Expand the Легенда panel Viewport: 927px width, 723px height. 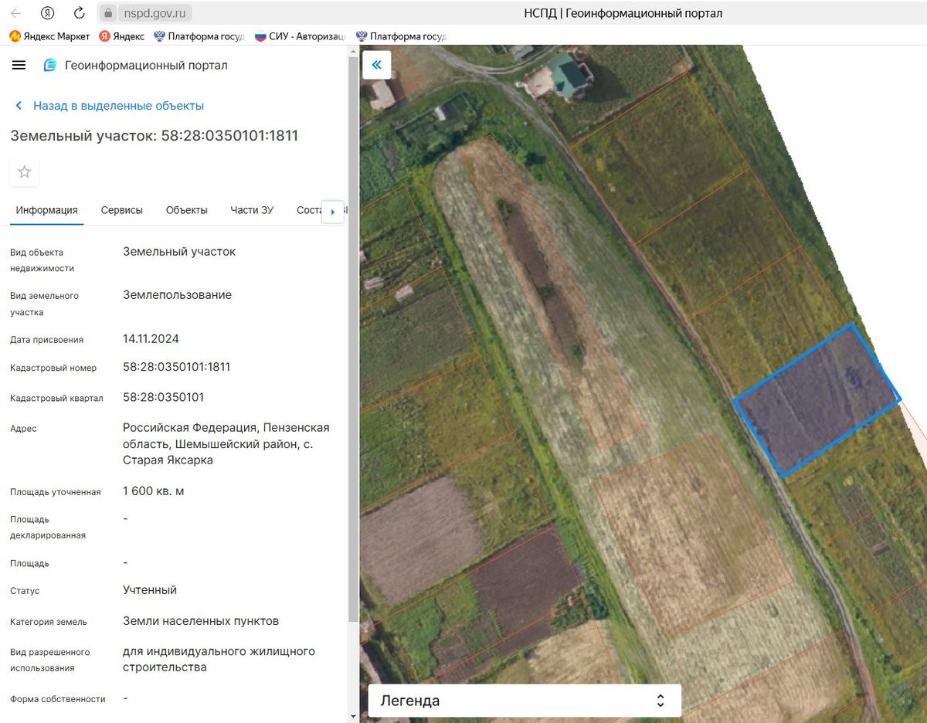pyautogui.click(x=525, y=701)
